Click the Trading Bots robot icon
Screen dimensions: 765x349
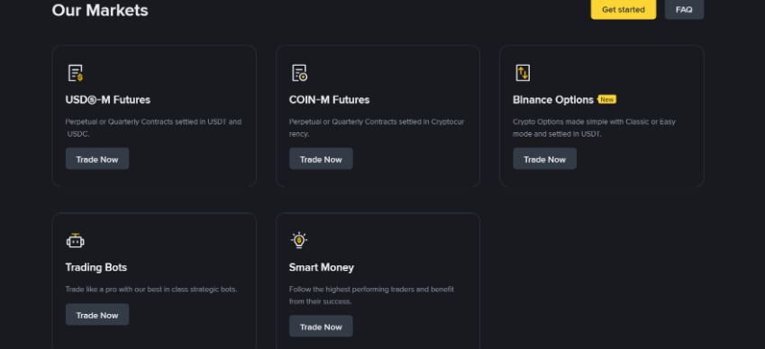point(75,240)
